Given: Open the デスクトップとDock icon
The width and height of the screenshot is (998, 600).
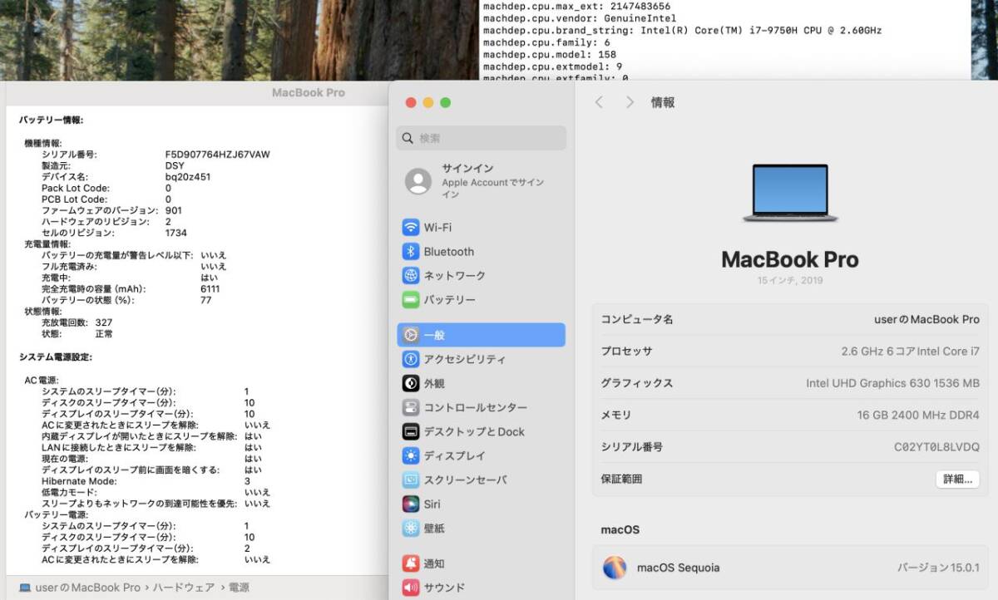Looking at the screenshot, I should pos(410,431).
